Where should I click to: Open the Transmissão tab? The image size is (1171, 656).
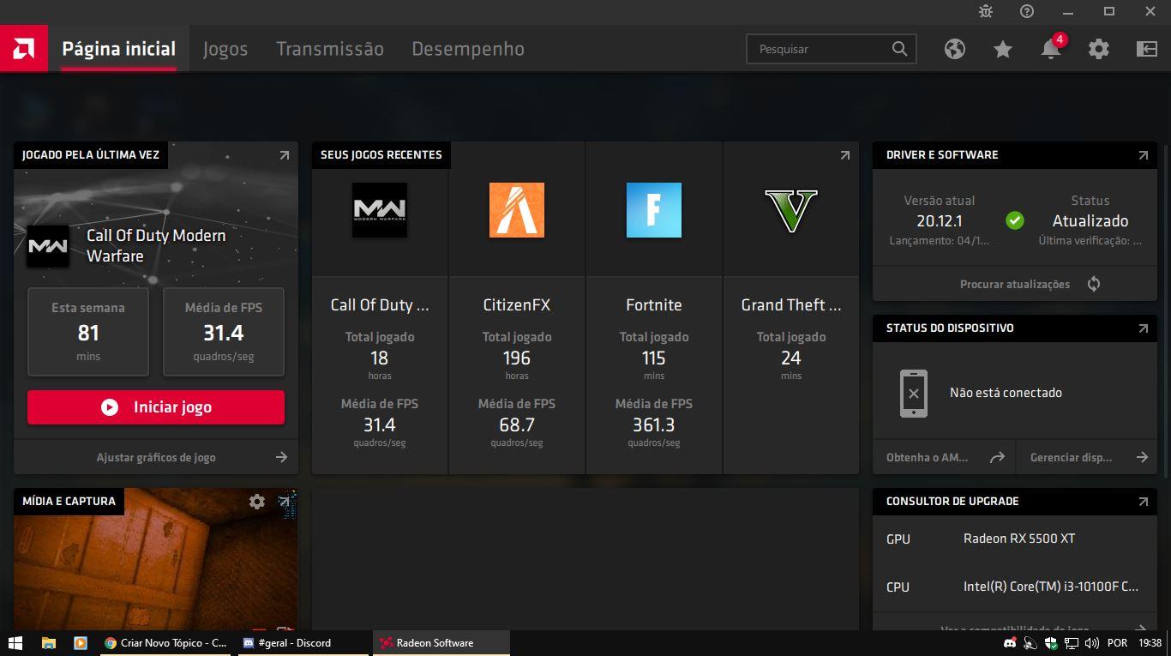330,49
